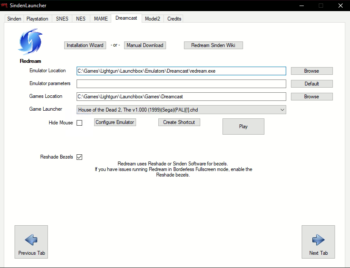Enable the Hide Mouse checkbox
Viewport: 350px width, 268px height.
click(x=79, y=123)
